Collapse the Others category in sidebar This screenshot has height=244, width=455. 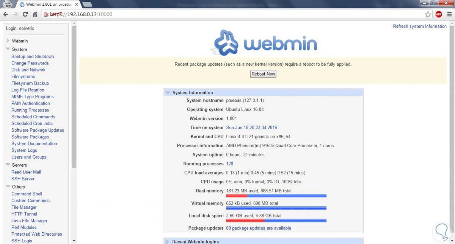[x=8, y=187]
